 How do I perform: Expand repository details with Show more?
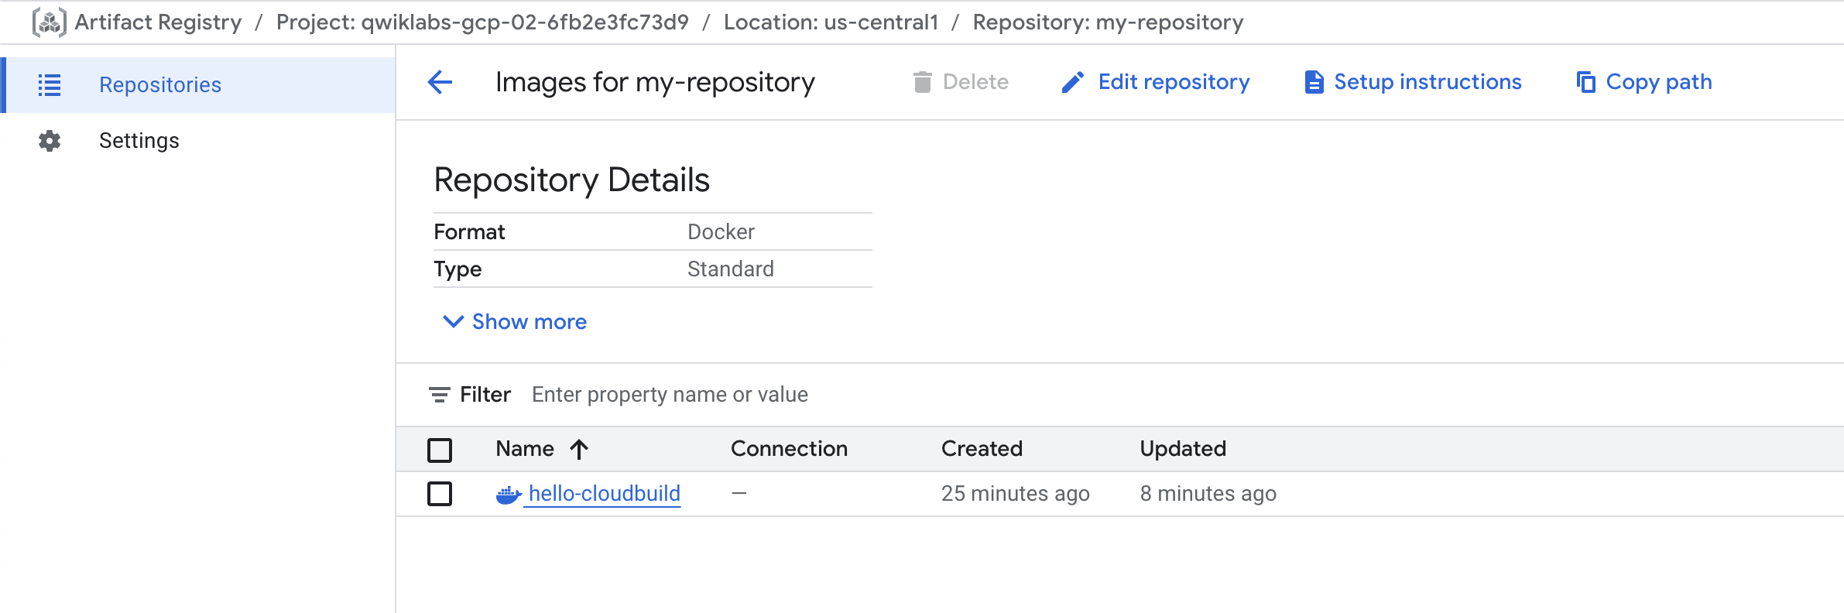tap(514, 321)
